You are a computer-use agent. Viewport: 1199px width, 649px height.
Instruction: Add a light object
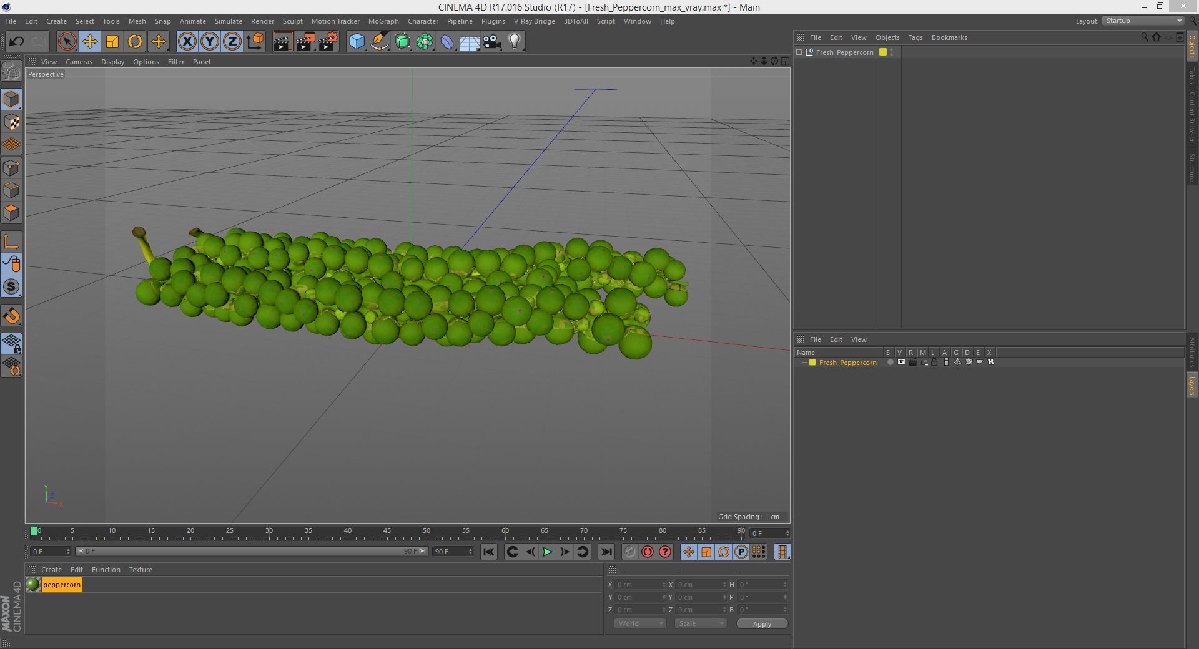515,42
